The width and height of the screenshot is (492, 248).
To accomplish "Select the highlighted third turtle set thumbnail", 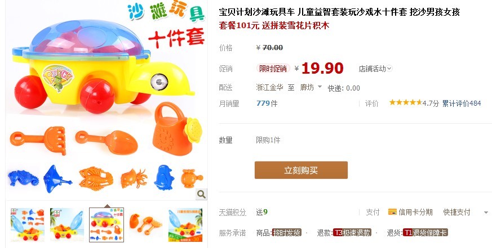I will pyautogui.click(x=107, y=225).
